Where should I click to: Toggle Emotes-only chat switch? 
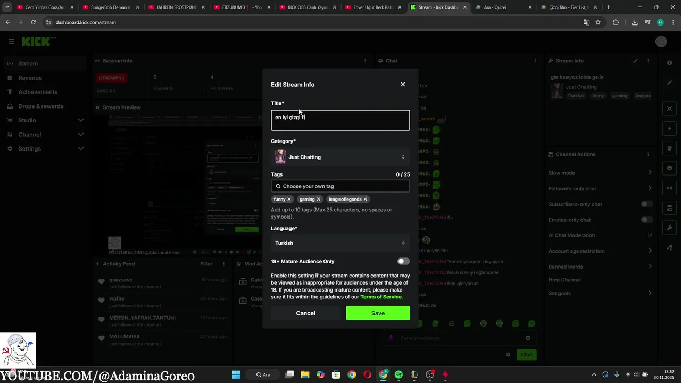click(x=647, y=220)
